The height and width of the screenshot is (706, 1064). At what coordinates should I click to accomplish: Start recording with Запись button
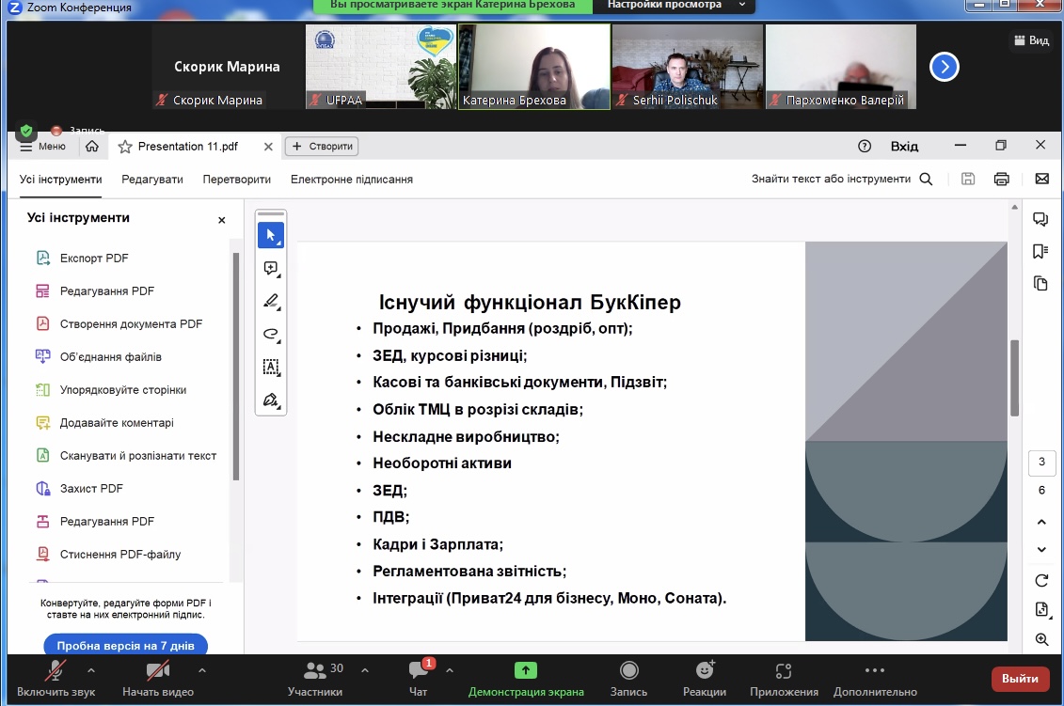click(x=628, y=678)
